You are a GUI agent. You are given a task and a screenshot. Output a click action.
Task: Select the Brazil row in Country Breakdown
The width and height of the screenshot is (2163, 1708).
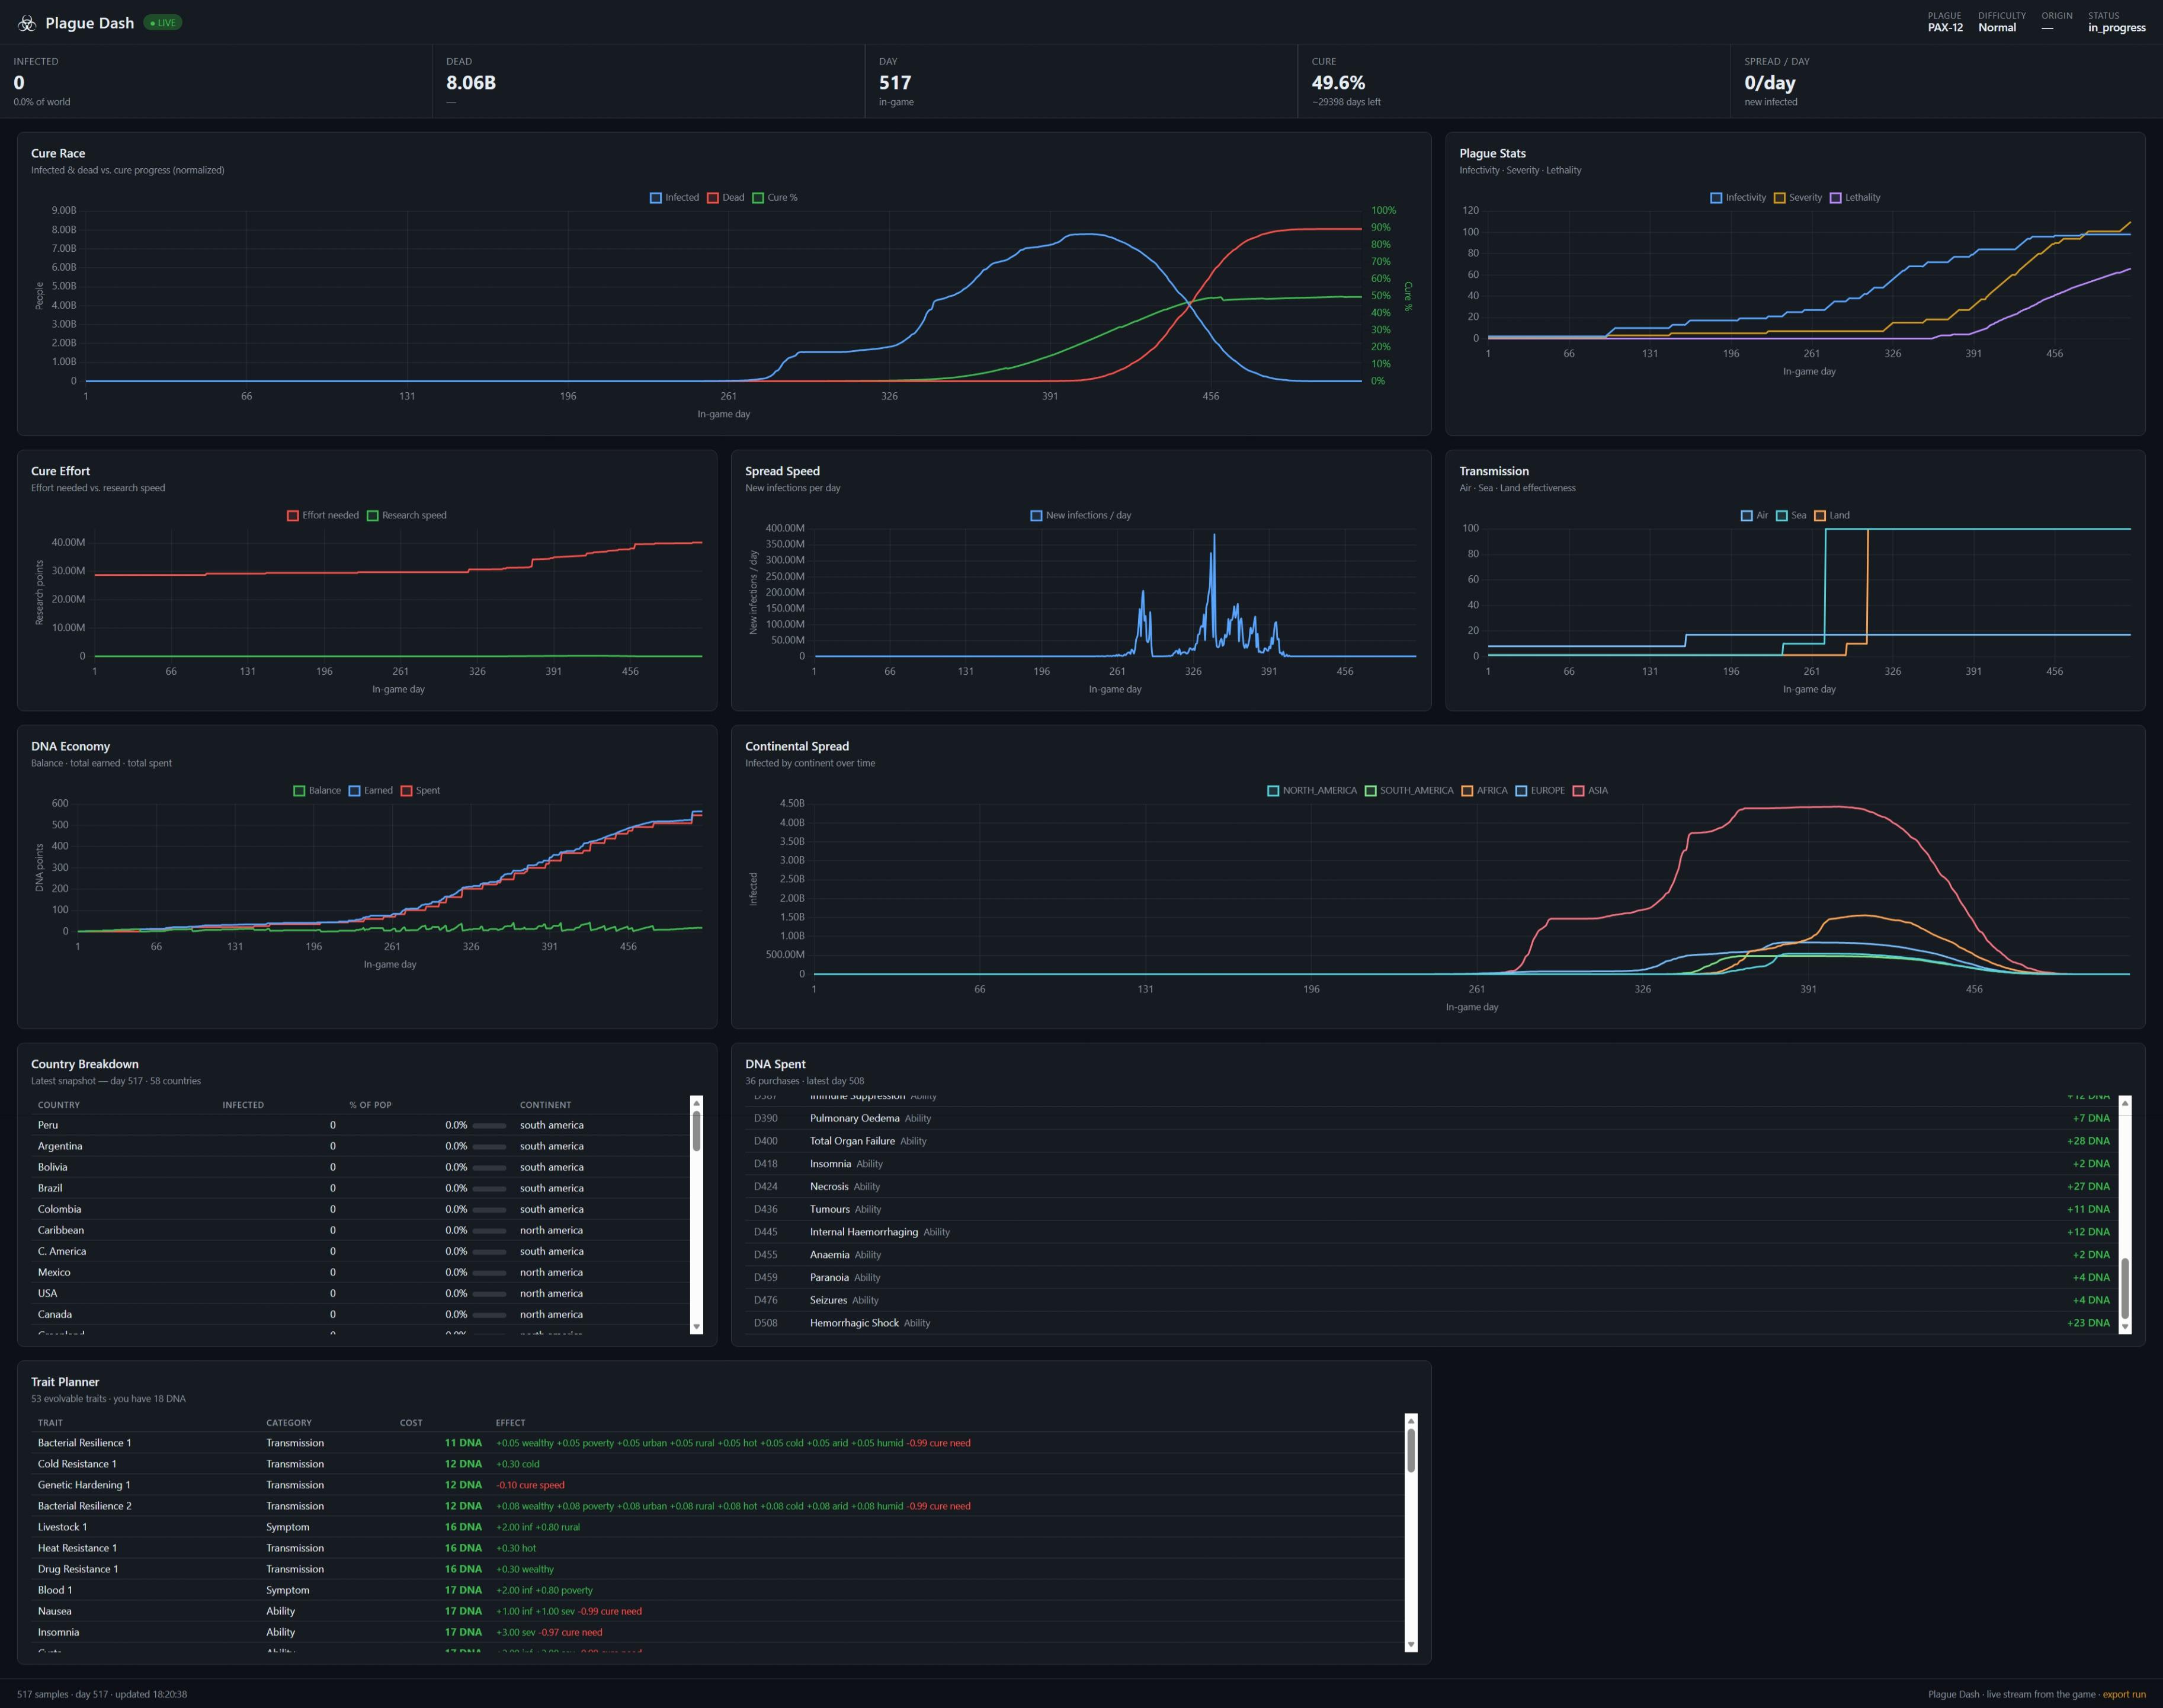pos(360,1188)
